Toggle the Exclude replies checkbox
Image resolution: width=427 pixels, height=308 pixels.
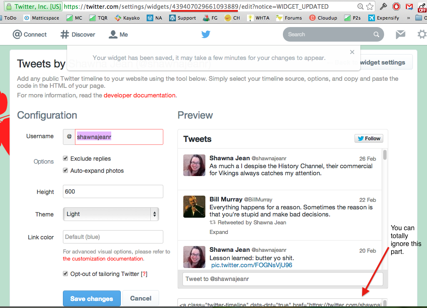[x=65, y=159]
